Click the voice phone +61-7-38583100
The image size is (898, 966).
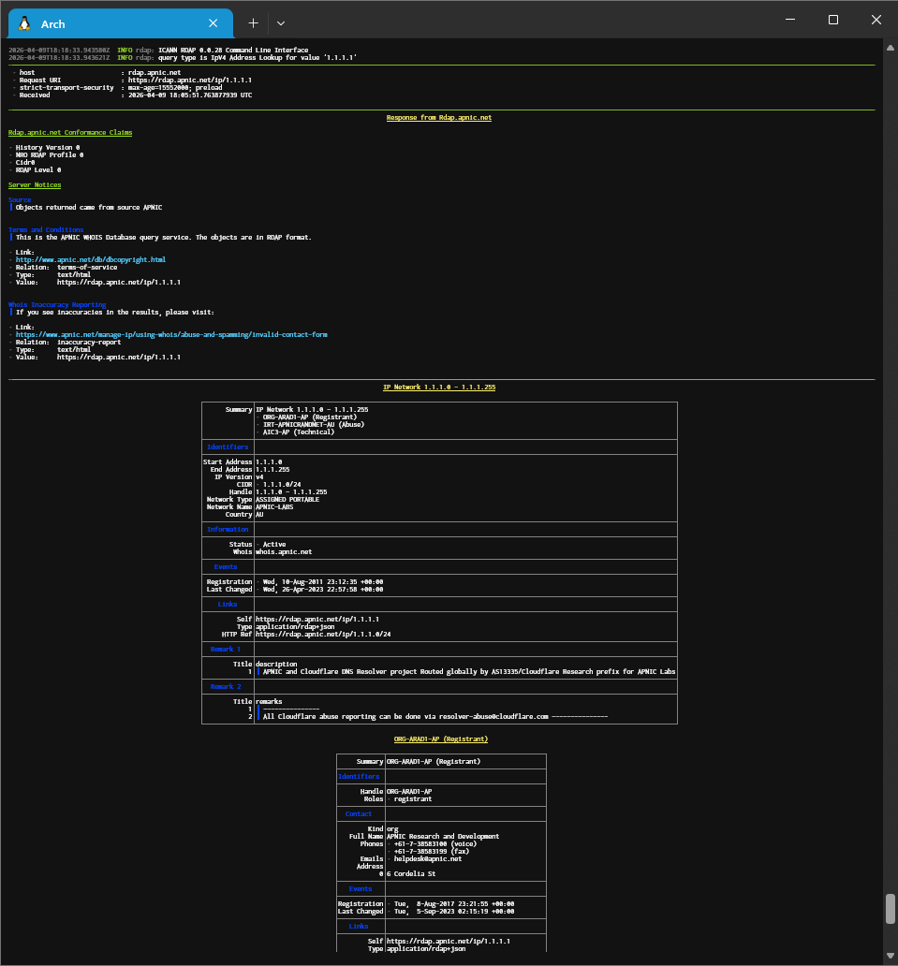point(434,844)
